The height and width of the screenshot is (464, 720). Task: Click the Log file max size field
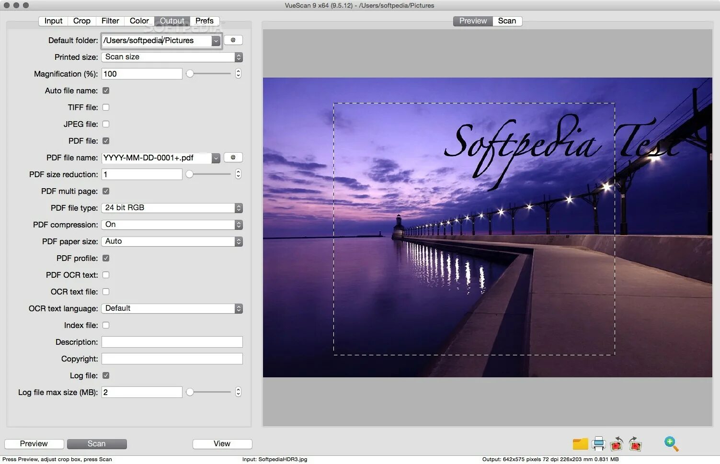click(x=142, y=392)
